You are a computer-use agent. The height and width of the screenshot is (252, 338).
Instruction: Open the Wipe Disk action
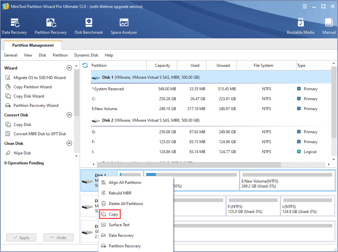[x=22, y=153]
